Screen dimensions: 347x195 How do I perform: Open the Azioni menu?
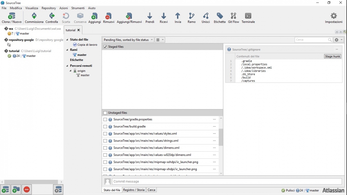click(64, 8)
